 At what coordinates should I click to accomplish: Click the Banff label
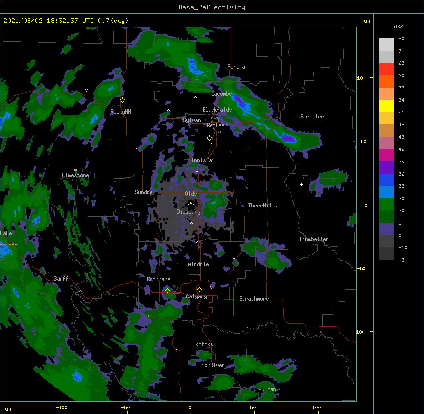61,279
